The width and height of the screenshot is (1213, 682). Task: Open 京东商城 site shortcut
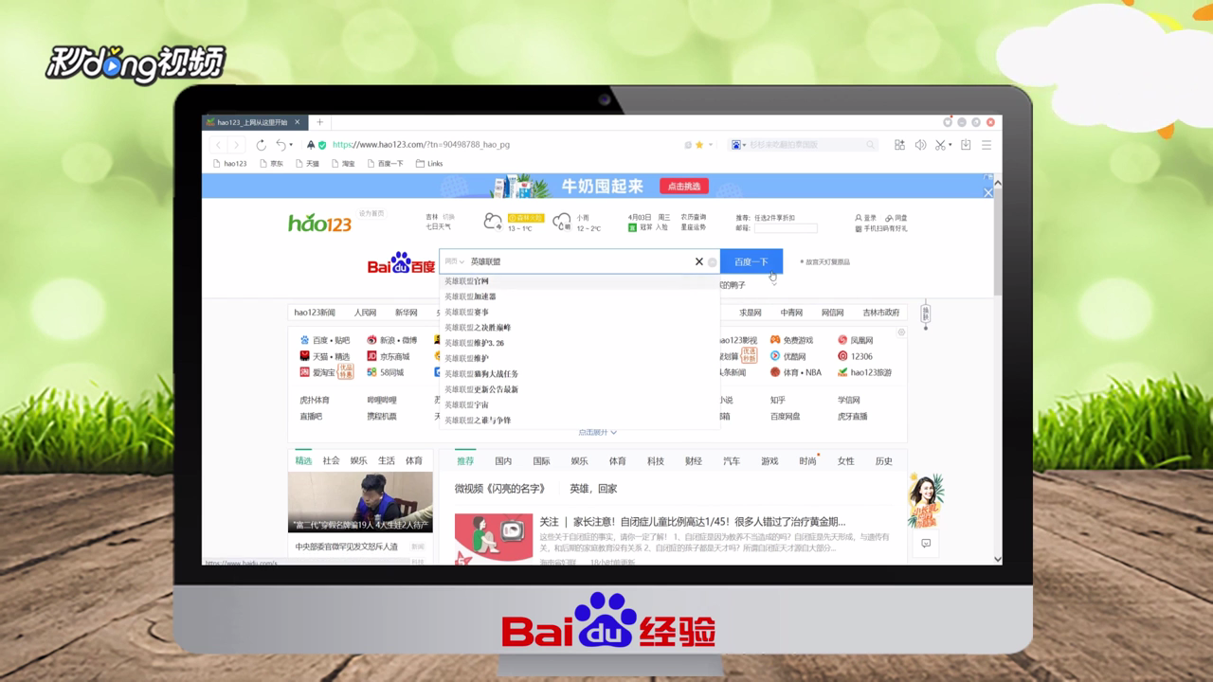(389, 356)
